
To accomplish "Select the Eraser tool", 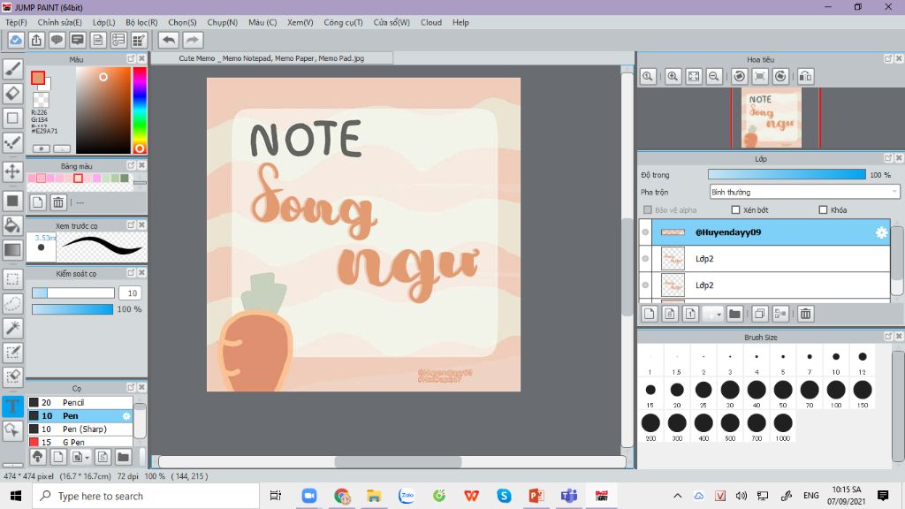I will pos(12,94).
